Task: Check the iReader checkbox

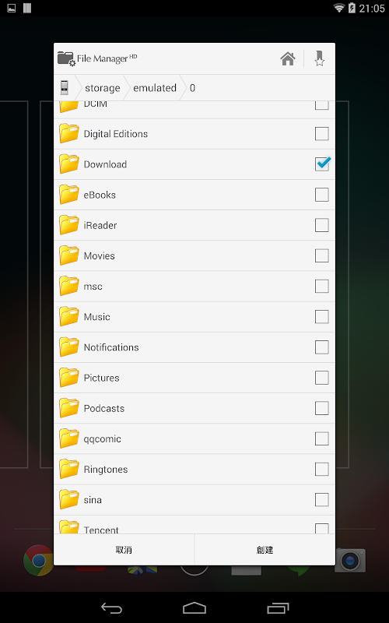Action: pos(322,225)
